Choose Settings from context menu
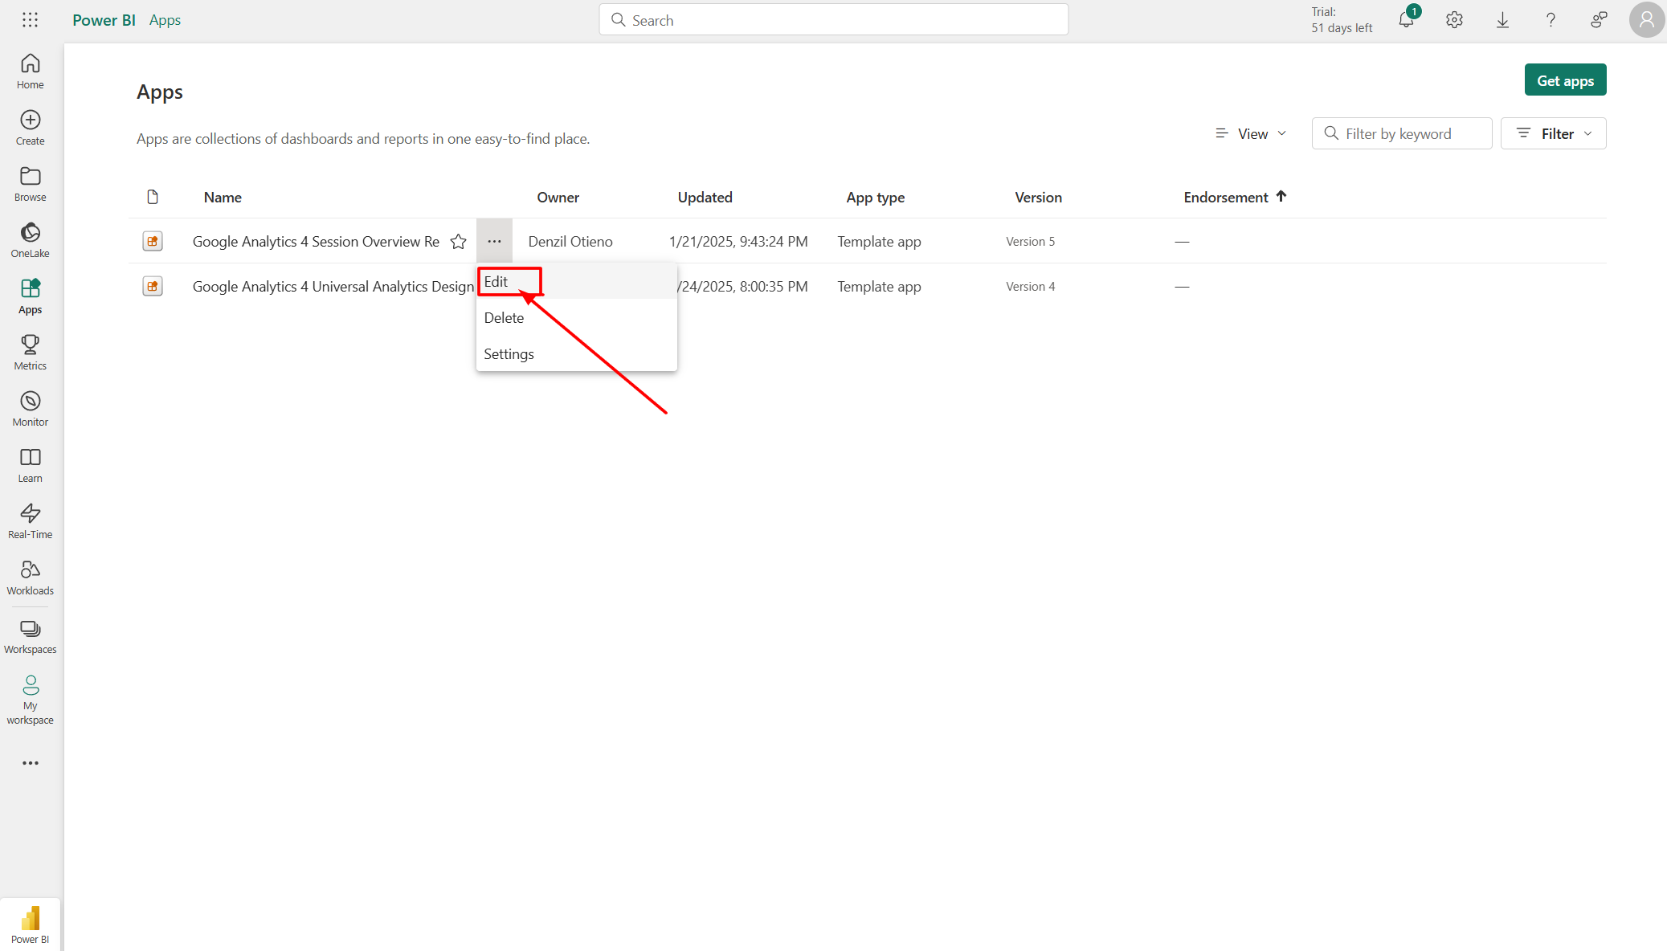 pyautogui.click(x=577, y=354)
